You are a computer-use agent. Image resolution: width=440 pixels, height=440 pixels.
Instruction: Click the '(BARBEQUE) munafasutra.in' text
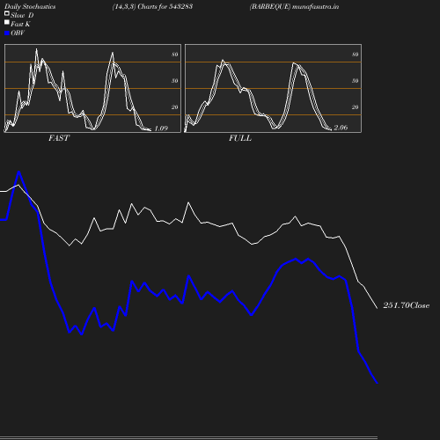pyautogui.click(x=294, y=6)
